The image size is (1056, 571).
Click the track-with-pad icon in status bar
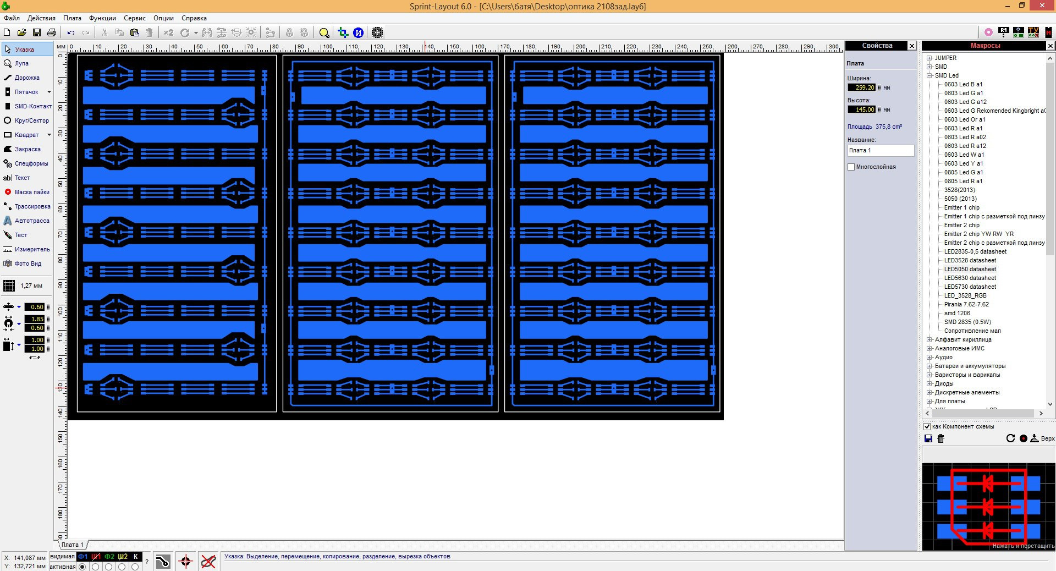point(163,562)
